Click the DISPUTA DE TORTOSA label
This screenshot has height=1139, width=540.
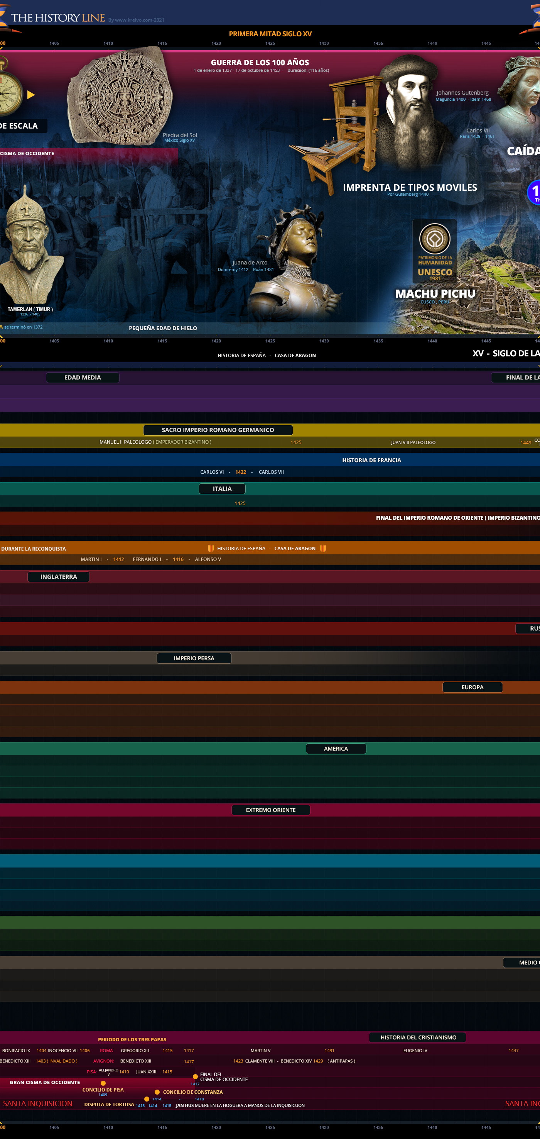tap(109, 1105)
